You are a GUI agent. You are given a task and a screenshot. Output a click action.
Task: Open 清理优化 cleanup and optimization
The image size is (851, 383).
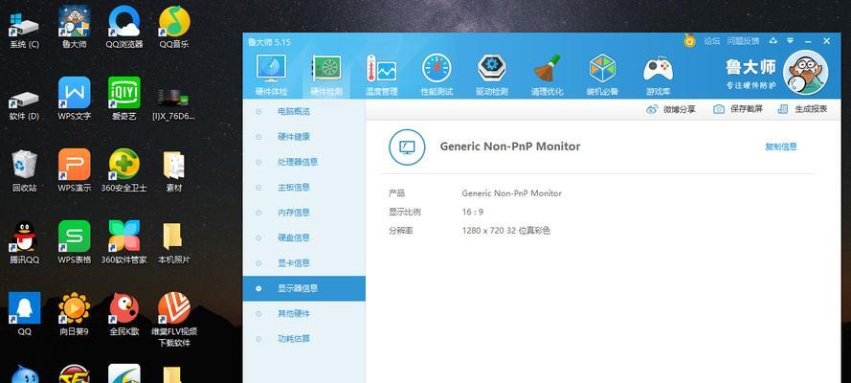click(x=548, y=76)
